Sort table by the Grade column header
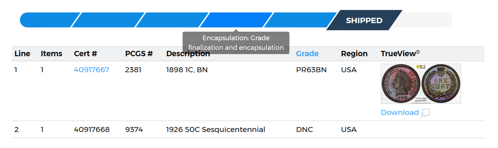Image resolution: width=498 pixels, height=148 pixels. click(x=307, y=54)
